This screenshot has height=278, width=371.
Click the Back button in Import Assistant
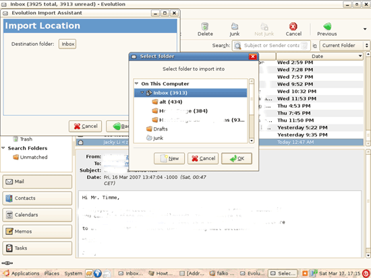coord(117,127)
